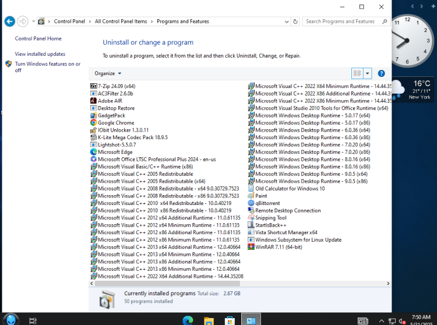Click the Programs and Features breadcrumb

coord(183,22)
